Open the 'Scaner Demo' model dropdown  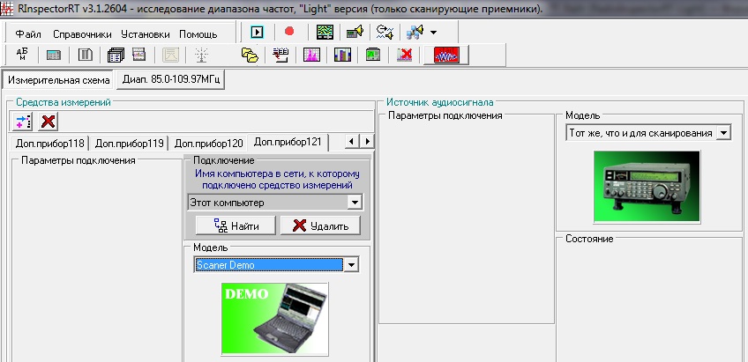(x=351, y=264)
